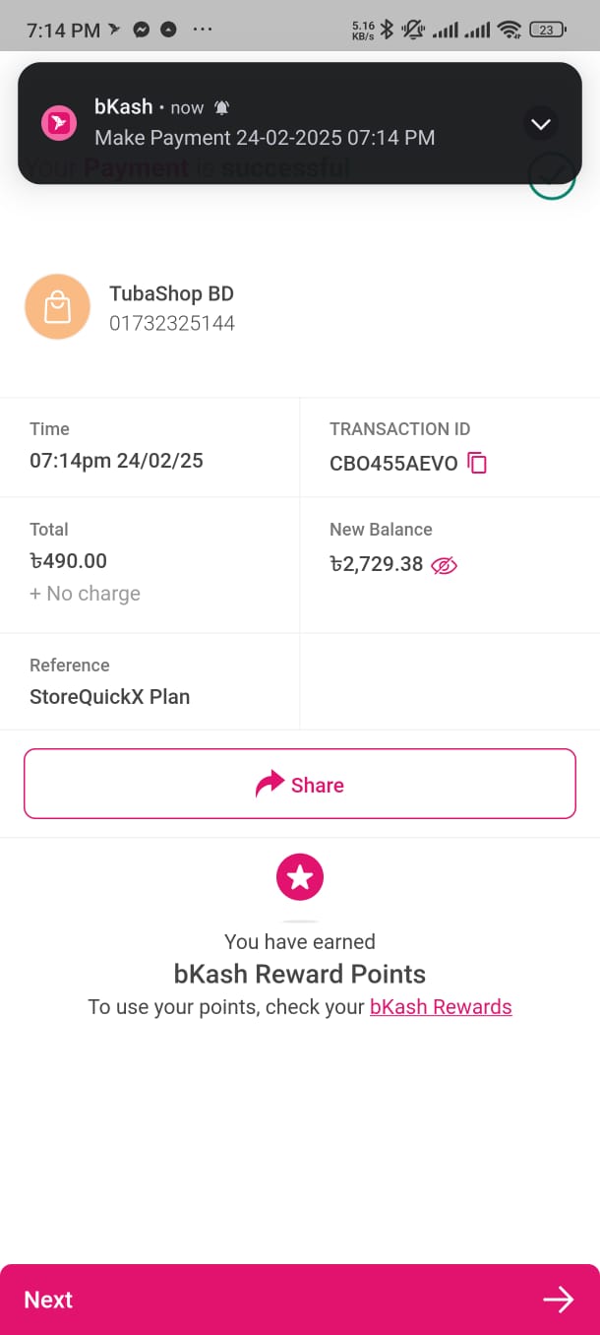Viewport: 600px width, 1335px height.
Task: Tap the bKash notification app icon
Action: (59, 122)
